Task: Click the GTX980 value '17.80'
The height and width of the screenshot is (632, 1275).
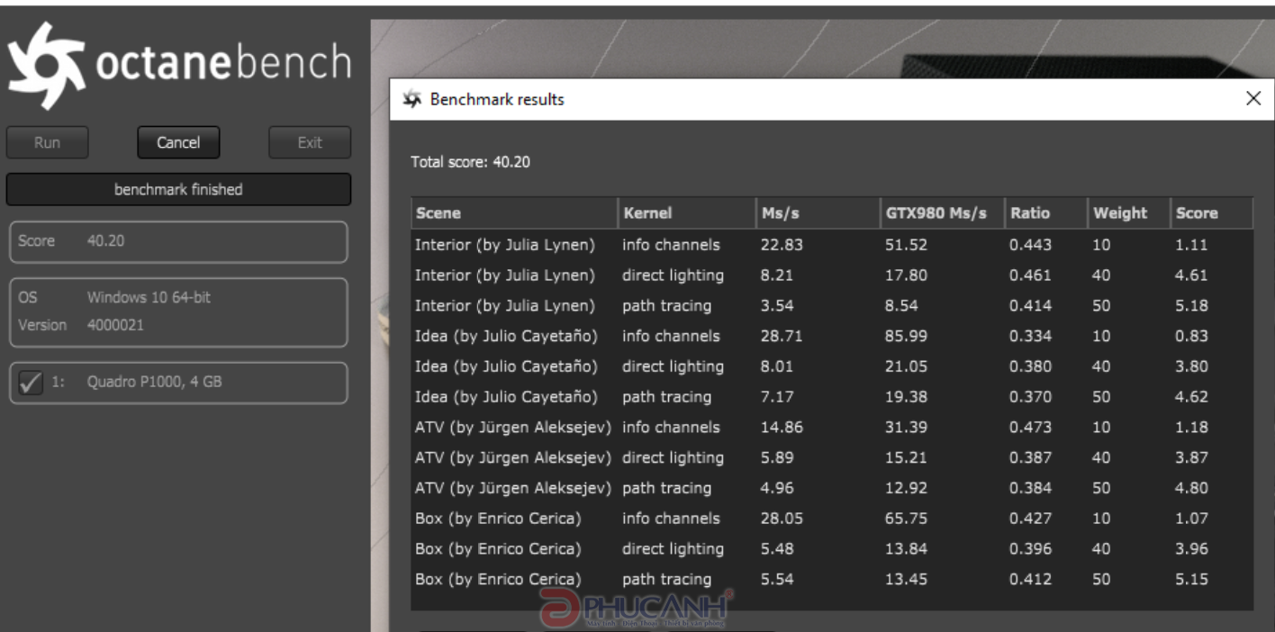Action: point(906,275)
